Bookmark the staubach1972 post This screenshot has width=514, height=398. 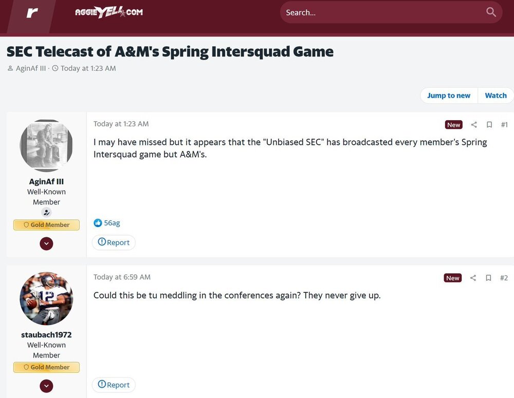point(489,278)
